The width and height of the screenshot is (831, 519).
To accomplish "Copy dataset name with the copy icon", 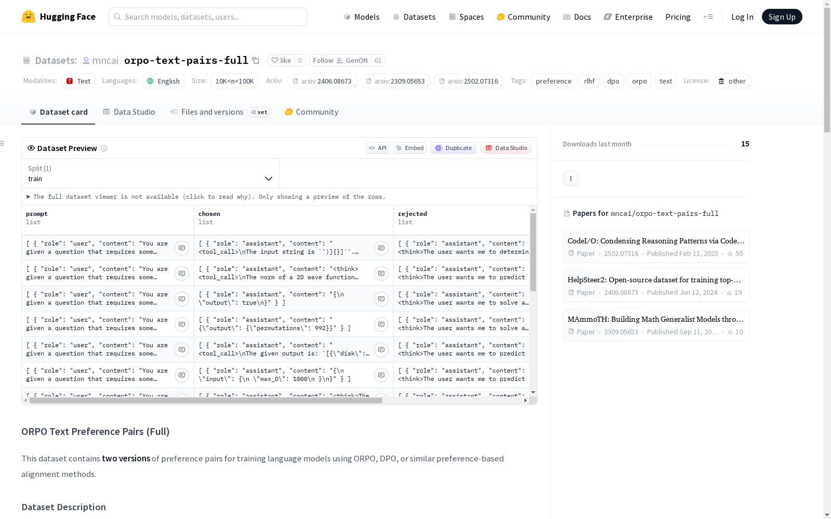I will click(256, 60).
